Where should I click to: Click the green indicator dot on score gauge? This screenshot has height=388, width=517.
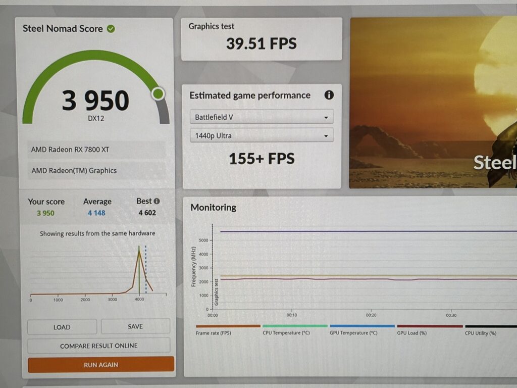click(158, 93)
